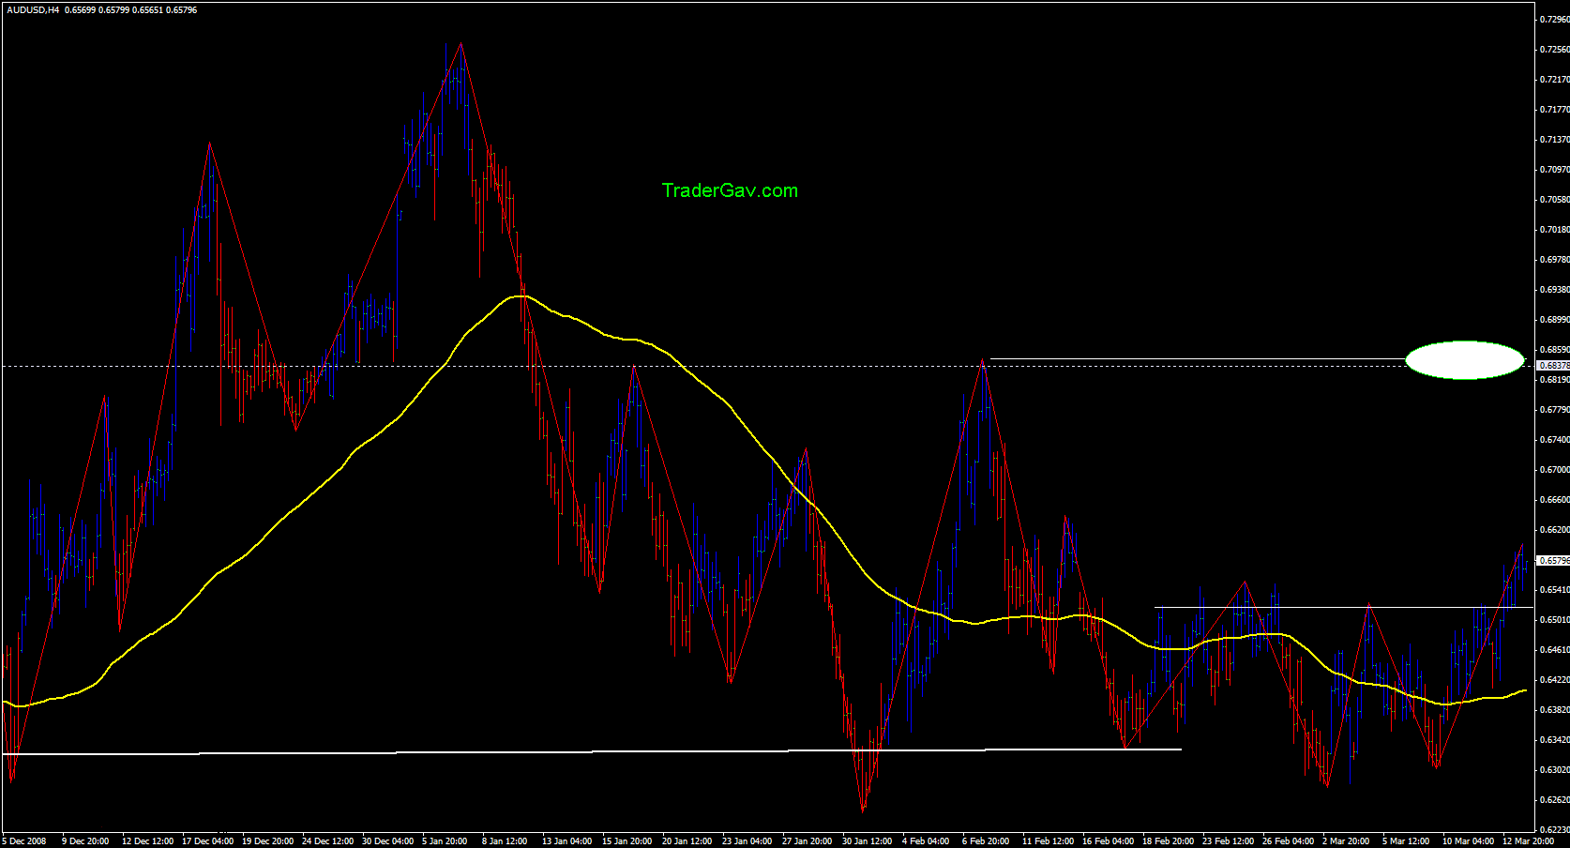Click the 2 Mar 20:00 date label
Viewport: 1570px width, 848px height.
1346,840
